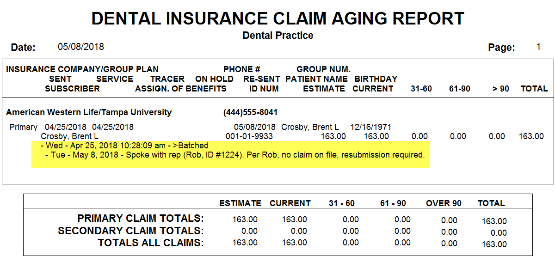The image size is (555, 262).
Task: Select the highlighted note about rep Rob
Action: 235,155
